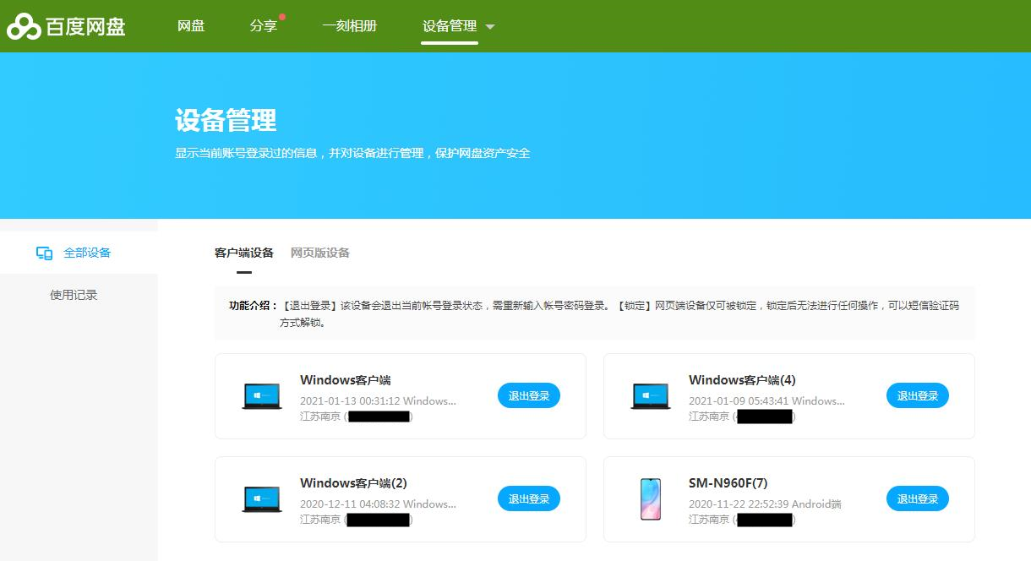Viewport: 1031px width, 561px height.
Task: Click the 百度网盘 brand name text
Action: pos(85,27)
